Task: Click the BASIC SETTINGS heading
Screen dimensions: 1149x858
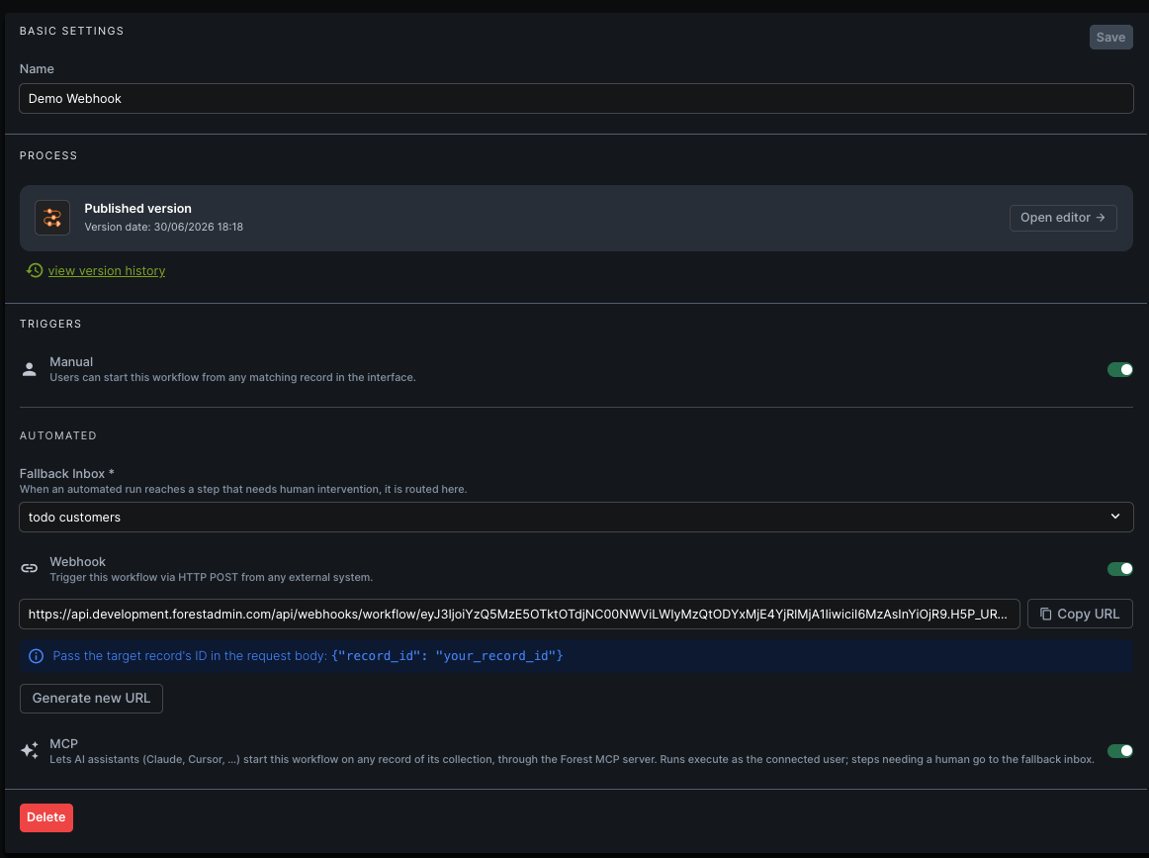Action: (72, 31)
